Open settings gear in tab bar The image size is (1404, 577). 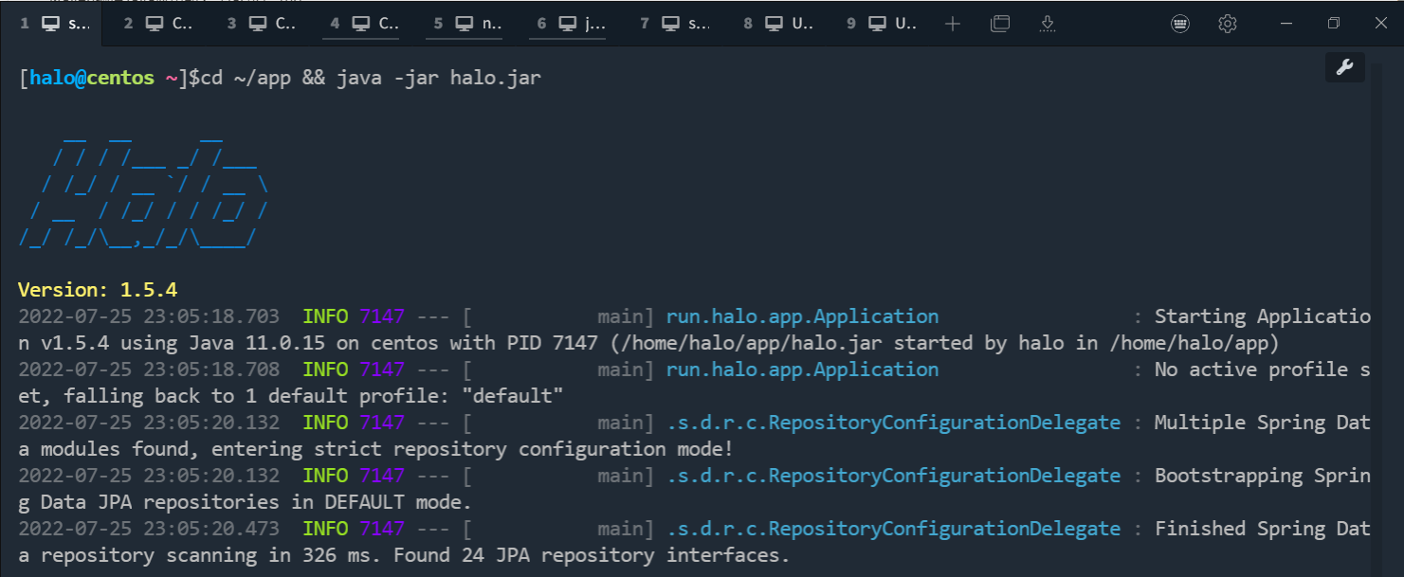coord(1228,24)
